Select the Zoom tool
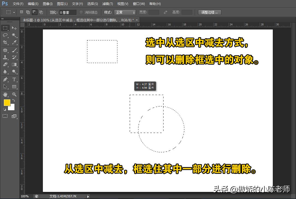 coord(14,94)
